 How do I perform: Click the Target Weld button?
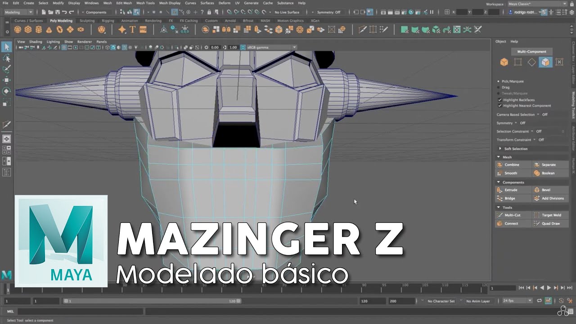(x=550, y=215)
